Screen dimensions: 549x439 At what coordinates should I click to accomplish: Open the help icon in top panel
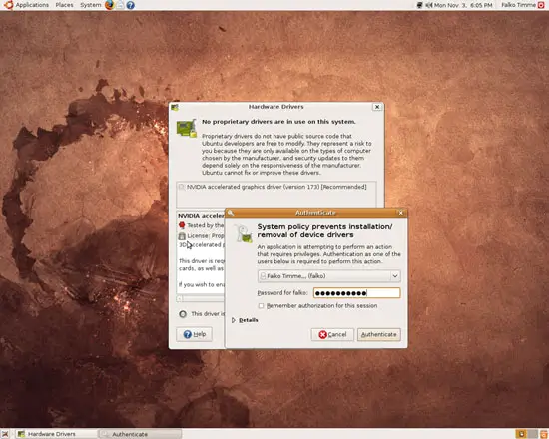pyautogui.click(x=130, y=5)
